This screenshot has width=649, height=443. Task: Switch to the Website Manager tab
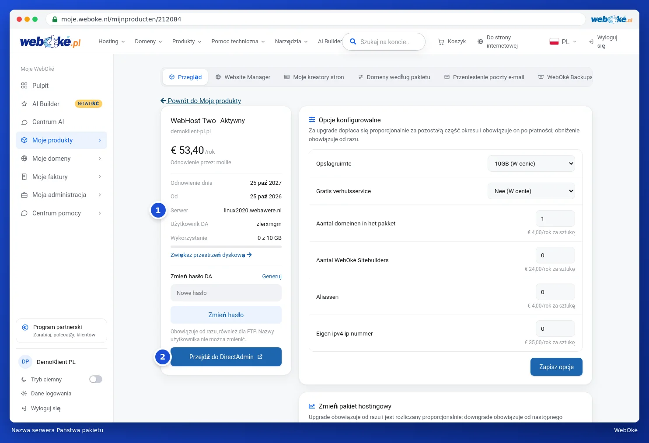point(243,77)
